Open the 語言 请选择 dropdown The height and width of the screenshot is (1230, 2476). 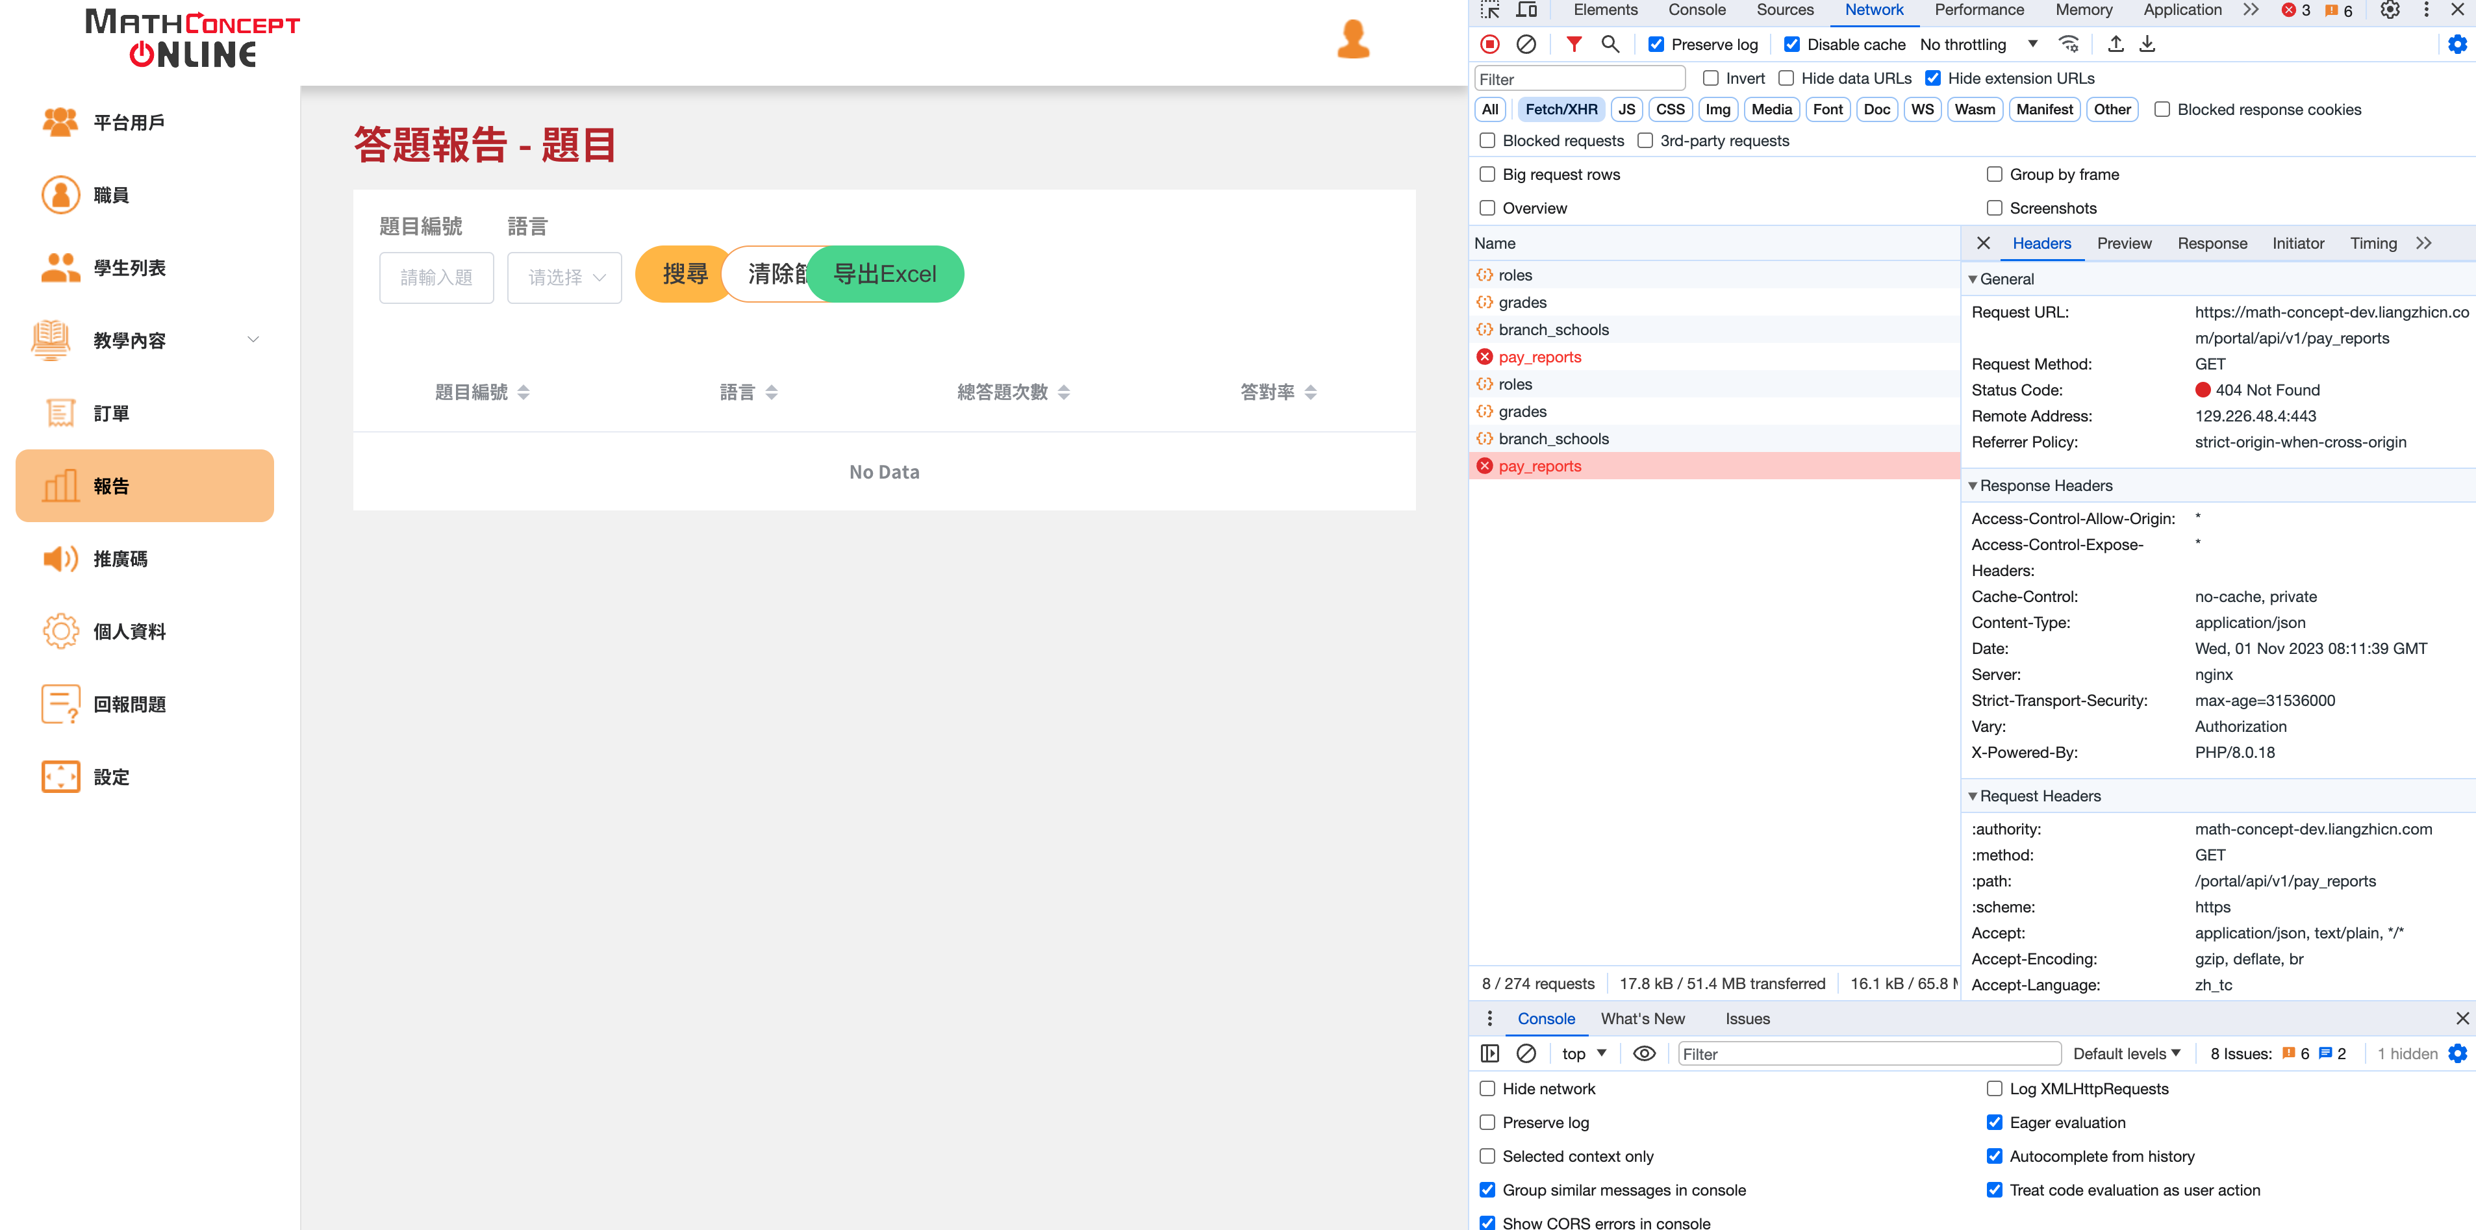pyautogui.click(x=564, y=277)
